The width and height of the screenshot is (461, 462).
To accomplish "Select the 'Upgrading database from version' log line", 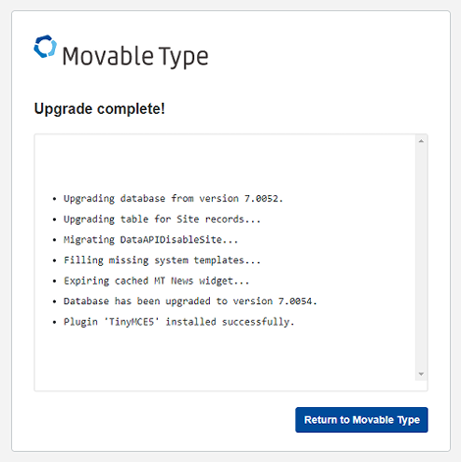I will (x=173, y=199).
